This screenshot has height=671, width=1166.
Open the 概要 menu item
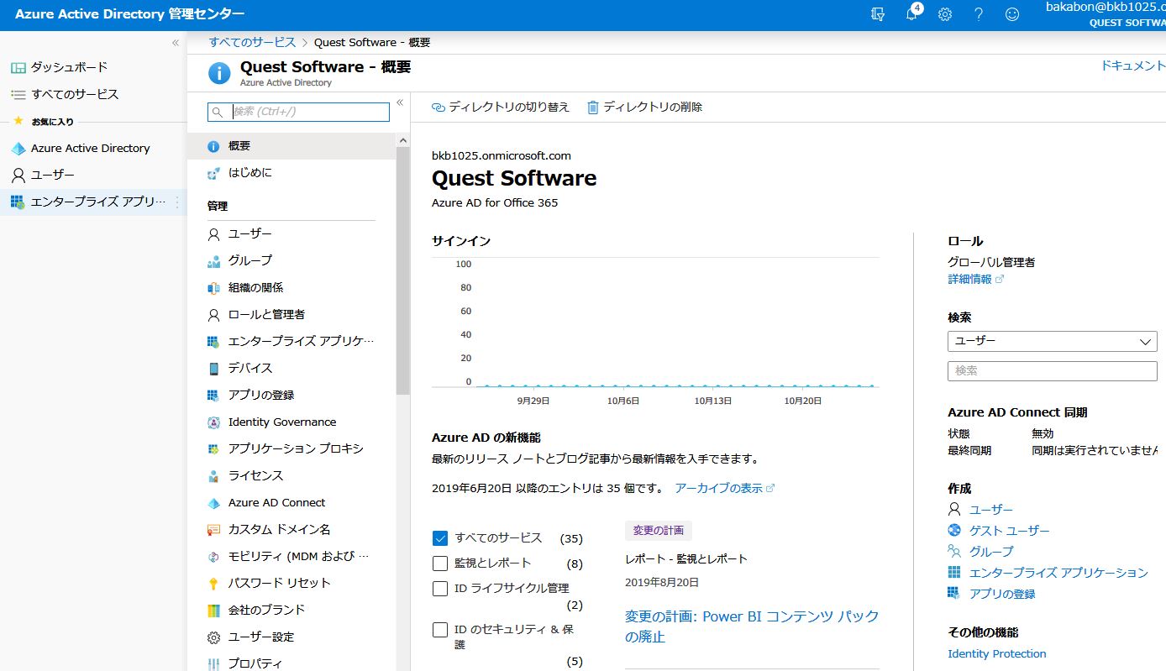click(x=291, y=146)
